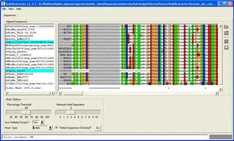Select the PSArTh20475 sequence row
The image size is (234, 141).
point(30,49)
